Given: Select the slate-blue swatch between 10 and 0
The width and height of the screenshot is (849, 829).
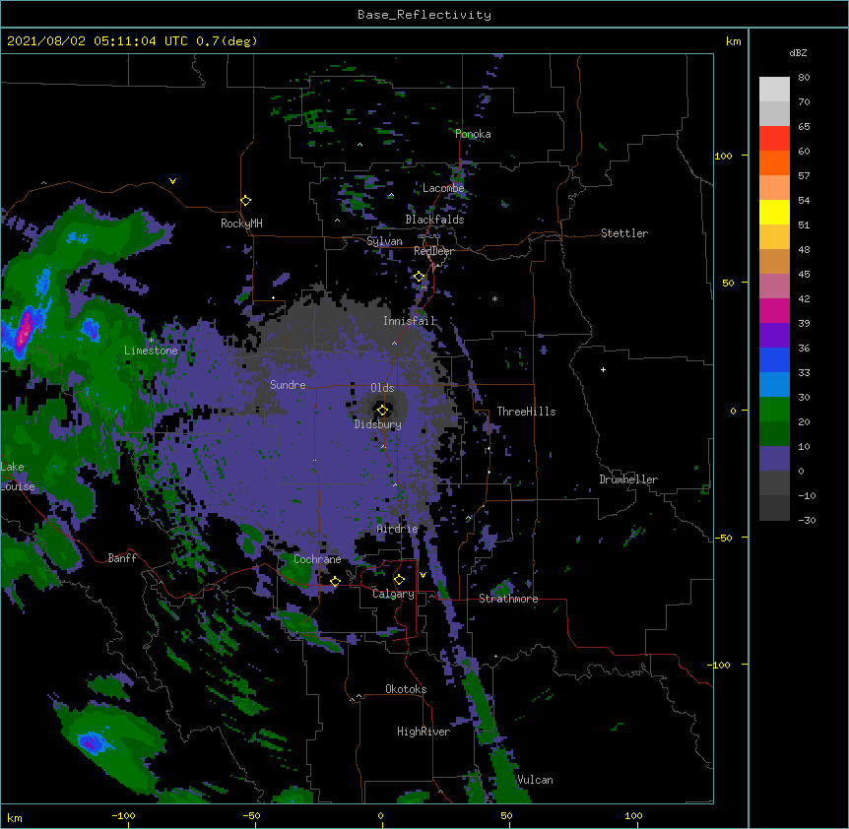Looking at the screenshot, I should 774,459.
